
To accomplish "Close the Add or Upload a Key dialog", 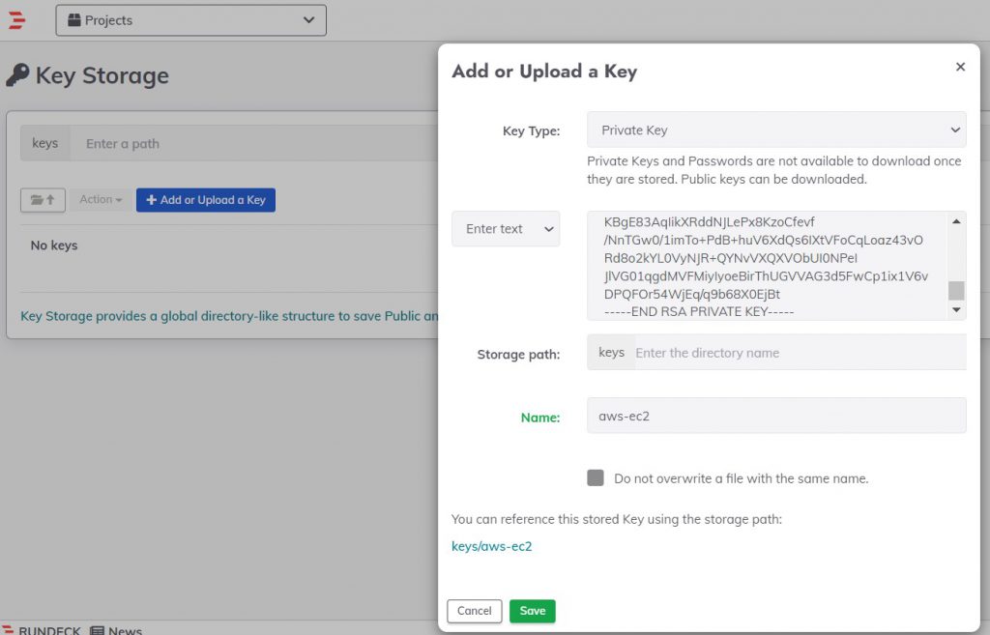I will [960, 68].
